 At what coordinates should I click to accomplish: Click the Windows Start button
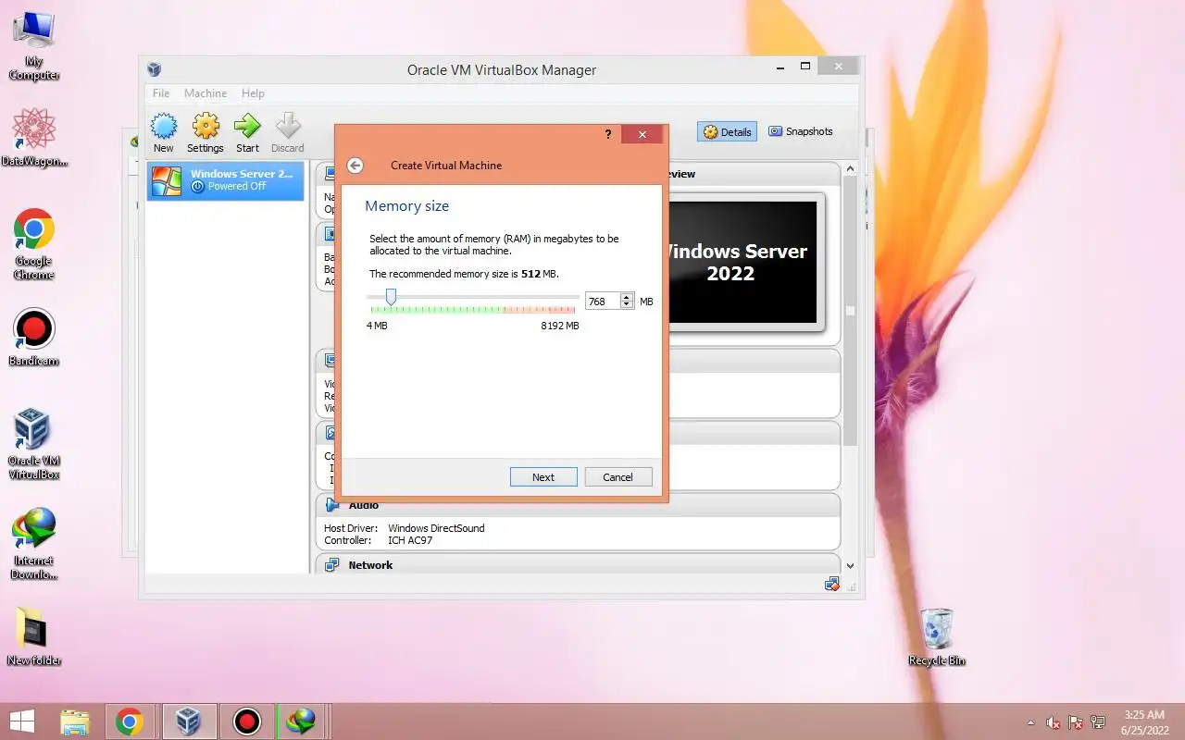(21, 721)
